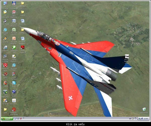Screen dimensions: 151x126
Task: Select the Adobe Reader 8 shortcut
Action: 23,49
